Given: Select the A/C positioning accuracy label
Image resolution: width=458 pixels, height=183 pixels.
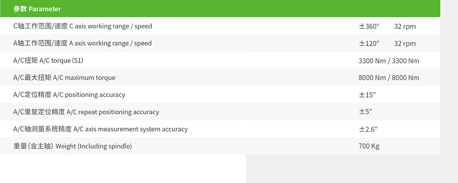Looking at the screenshot, I should click(69, 95).
